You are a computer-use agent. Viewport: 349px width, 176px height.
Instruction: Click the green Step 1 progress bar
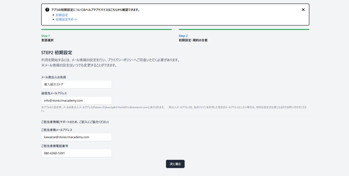106,30
